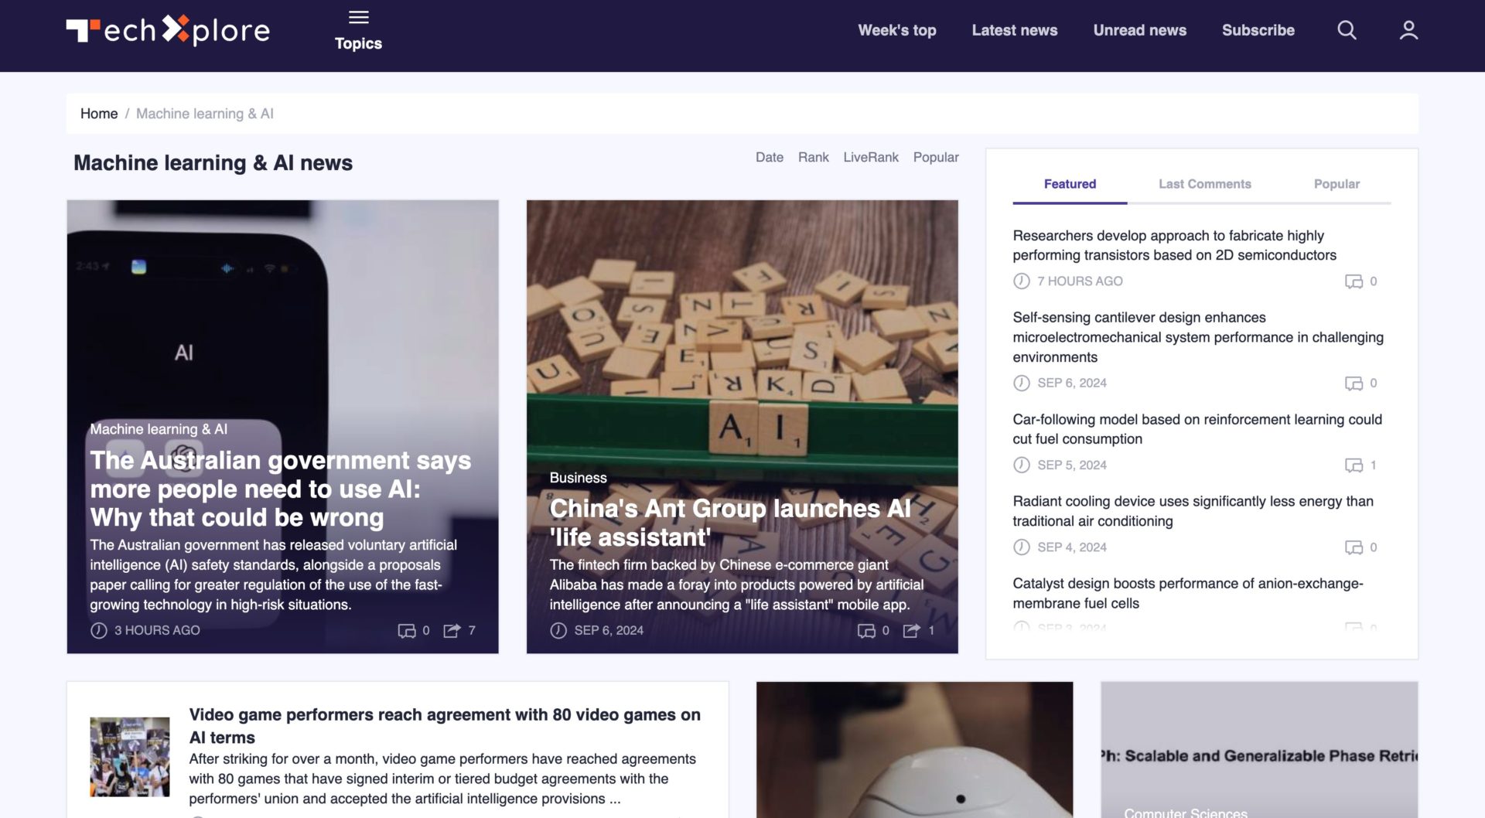This screenshot has height=818, width=1485.
Task: Open China's Ant Group 'life assistant' headline
Action: [x=730, y=523]
